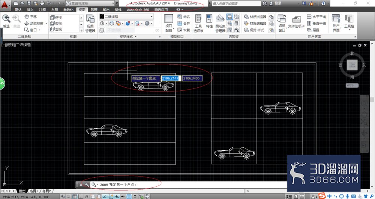Click the binoculars search icon
This screenshot has height=199, width=375.
[x=264, y=3]
